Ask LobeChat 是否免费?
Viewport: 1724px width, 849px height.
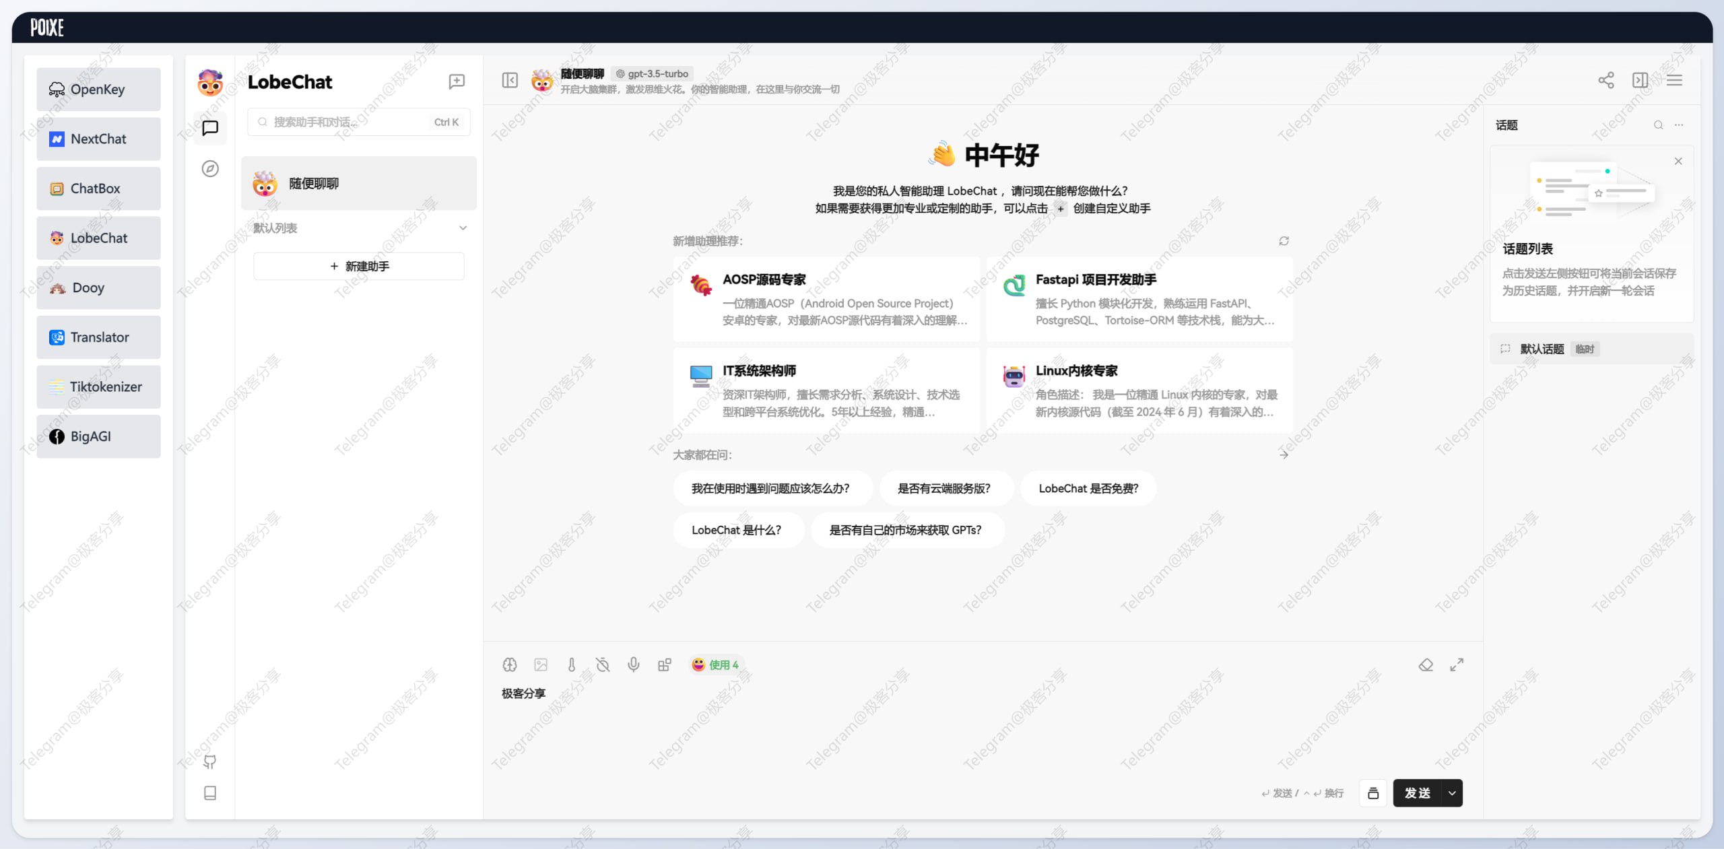click(1088, 489)
